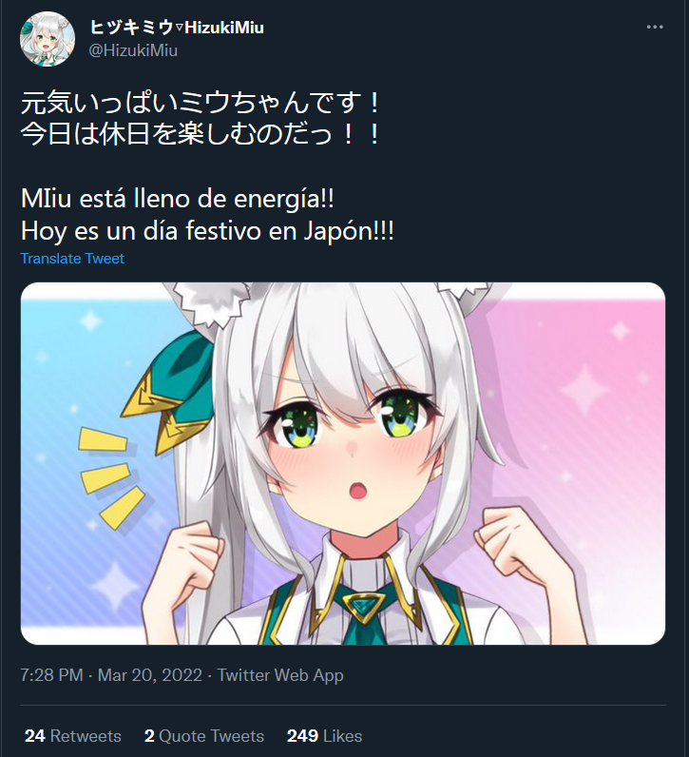
Task: Click the teal gem brooch on the character's collar
Action: click(363, 606)
